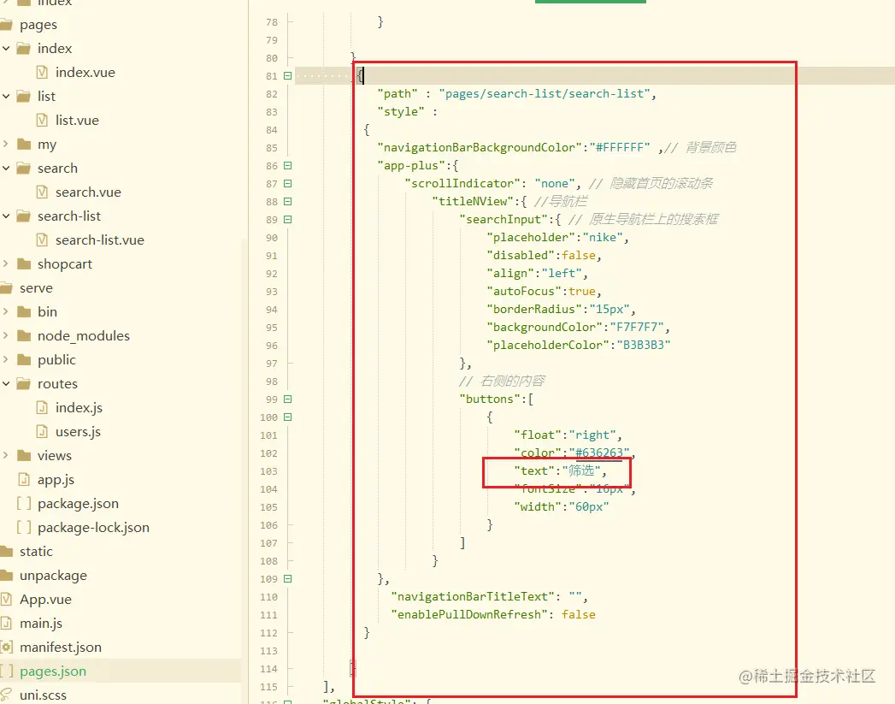The image size is (895, 704).
Task: Fold app-plus block at line 86
Action: [288, 166]
